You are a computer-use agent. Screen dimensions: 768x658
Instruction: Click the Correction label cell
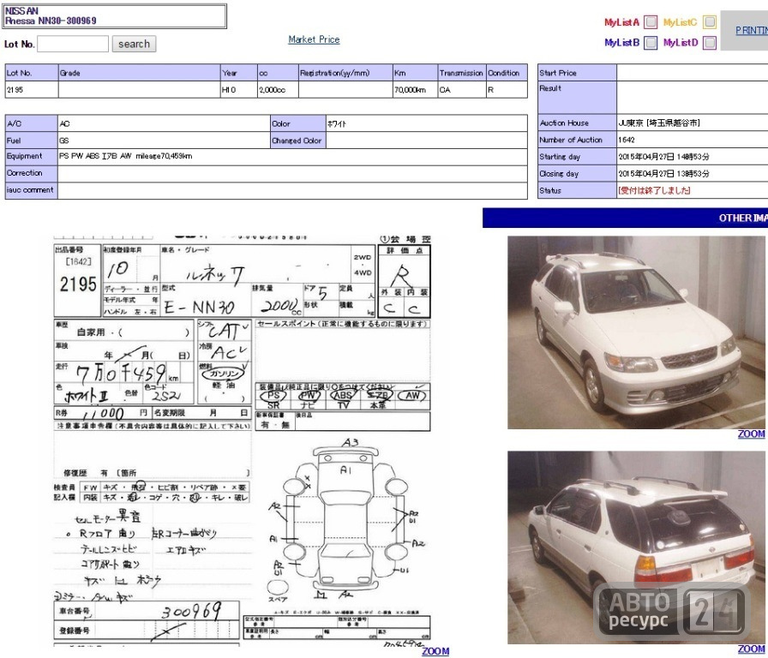[32, 173]
